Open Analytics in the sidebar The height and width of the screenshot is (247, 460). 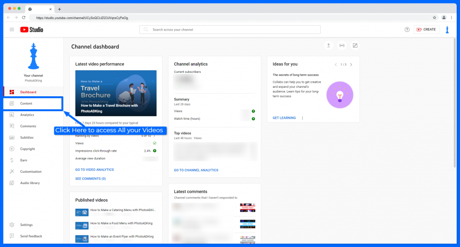pos(33,115)
